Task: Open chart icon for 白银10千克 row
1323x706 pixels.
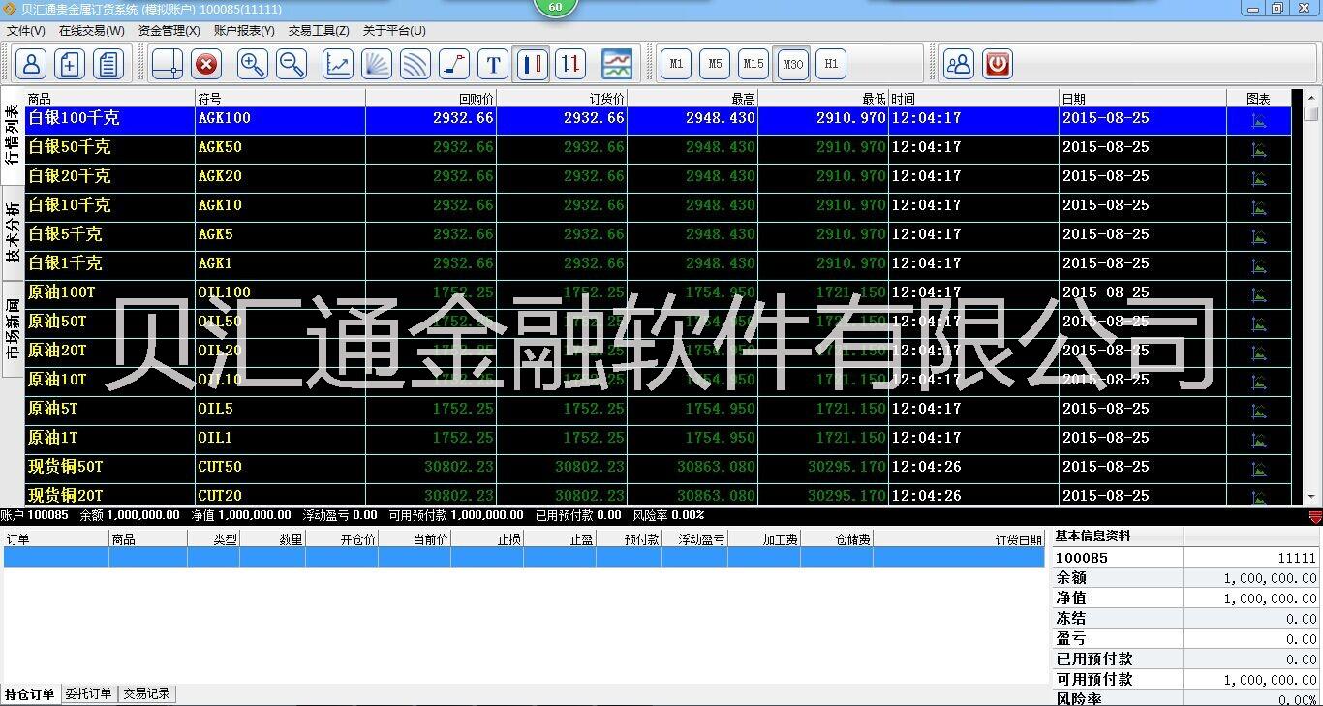Action: (1259, 207)
